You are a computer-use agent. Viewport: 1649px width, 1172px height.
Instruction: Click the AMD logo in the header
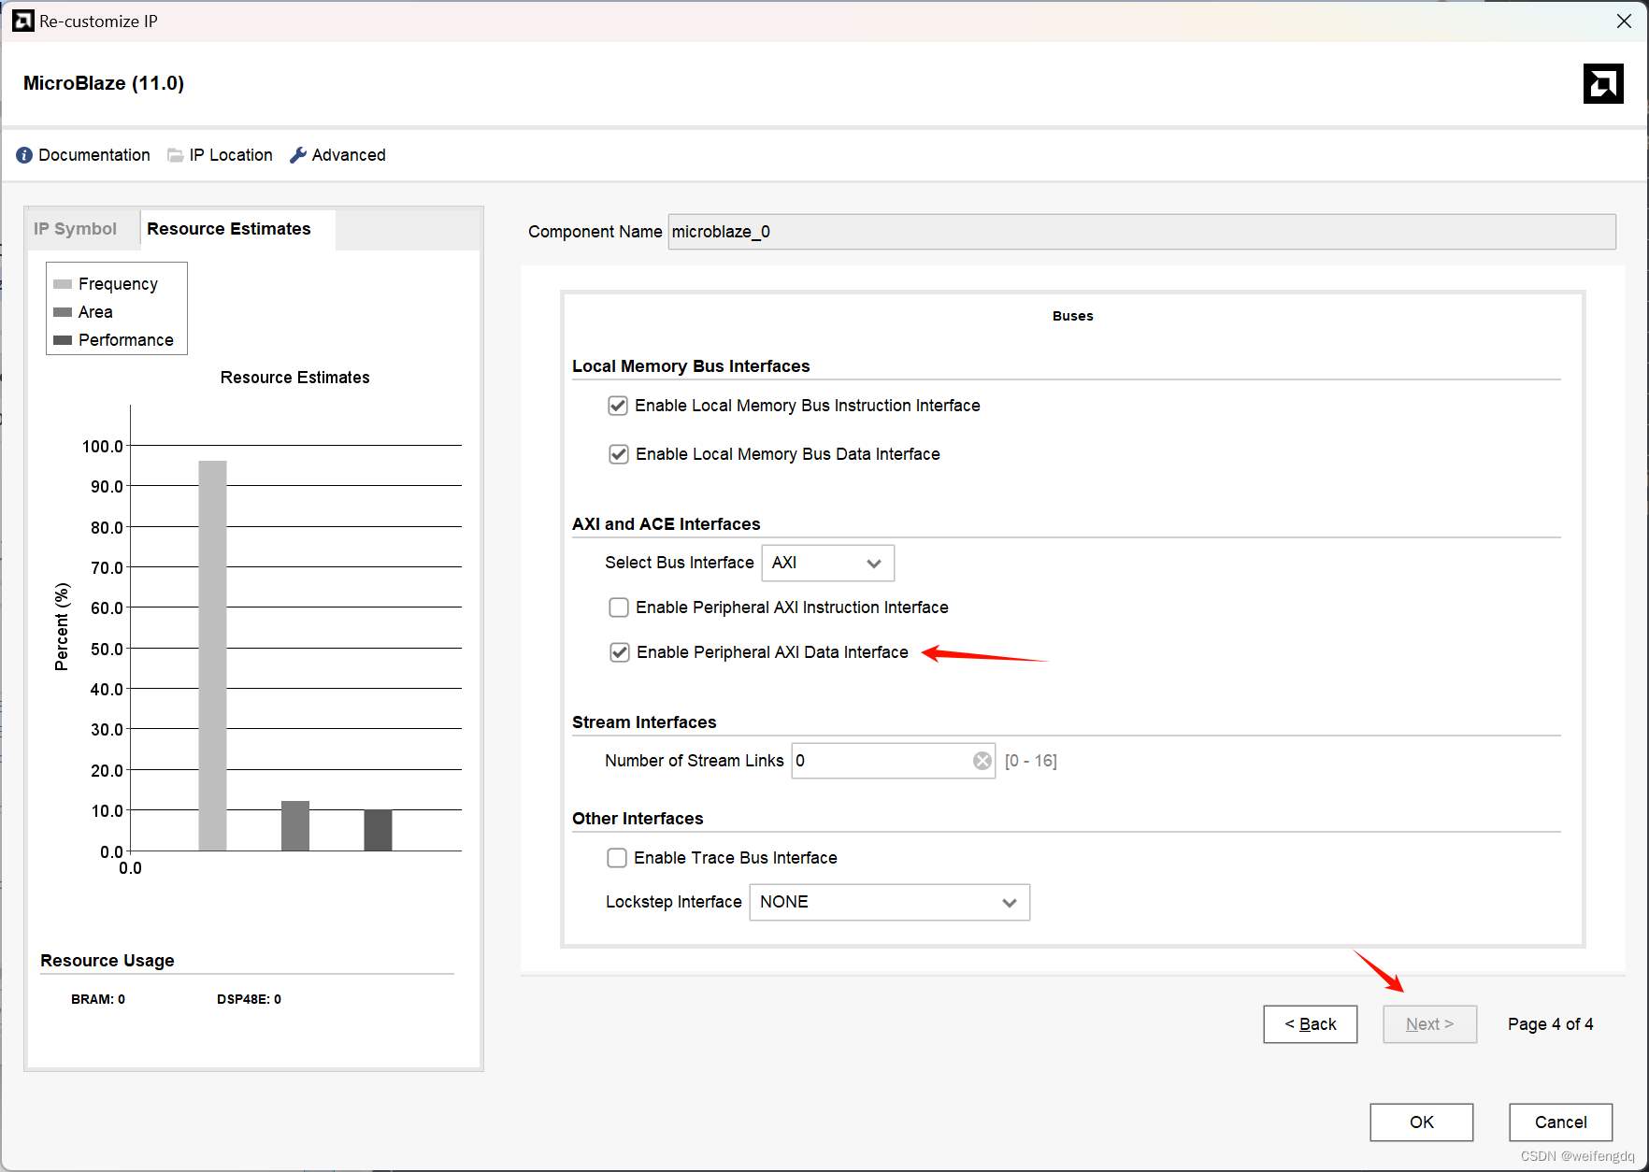(x=1603, y=83)
